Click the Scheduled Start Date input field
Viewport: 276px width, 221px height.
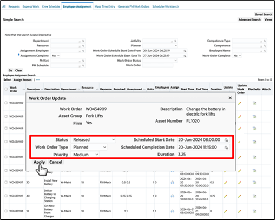[200, 140]
